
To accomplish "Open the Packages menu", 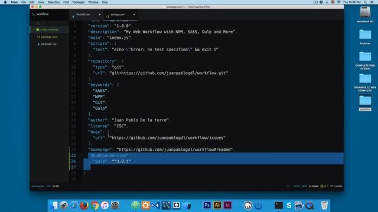I will point(79,2).
